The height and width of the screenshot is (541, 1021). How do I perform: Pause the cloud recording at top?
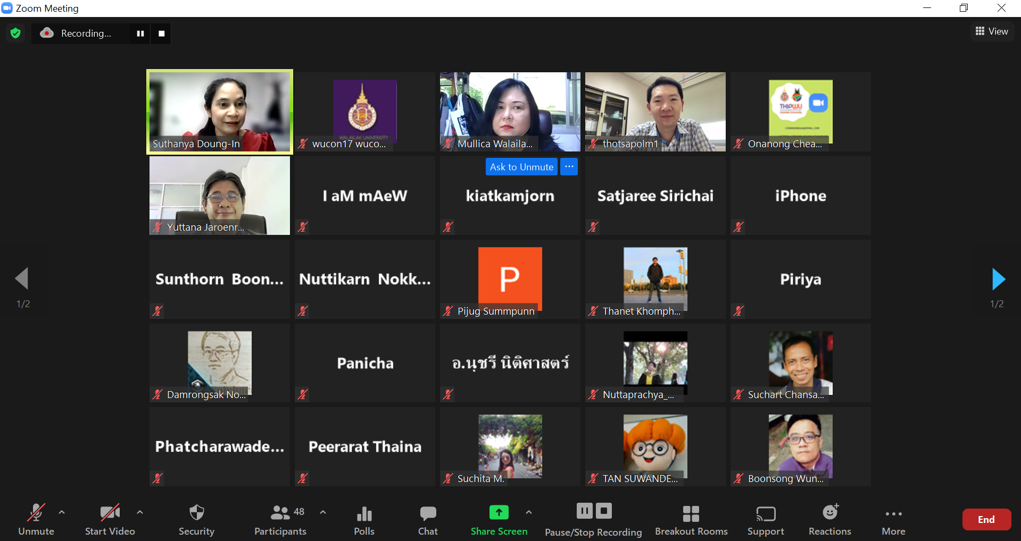(x=140, y=33)
